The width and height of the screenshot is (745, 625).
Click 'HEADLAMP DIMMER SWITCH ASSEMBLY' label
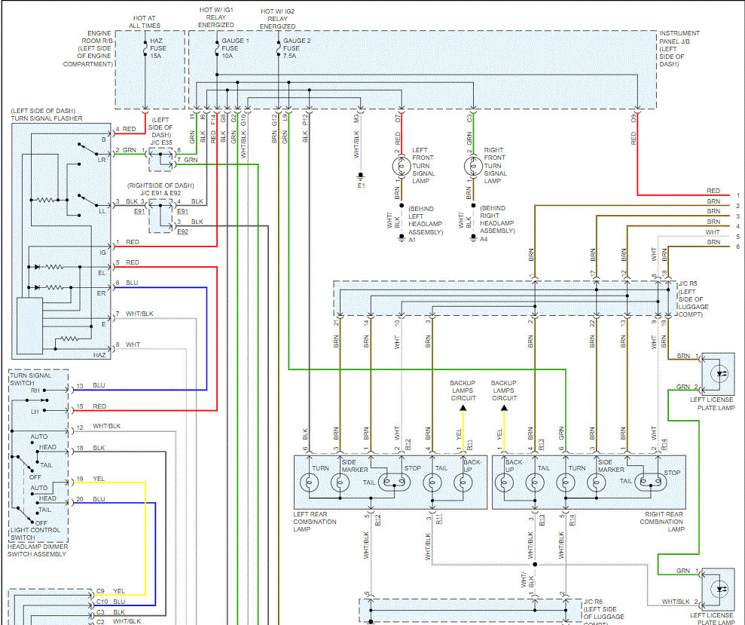tap(38, 550)
